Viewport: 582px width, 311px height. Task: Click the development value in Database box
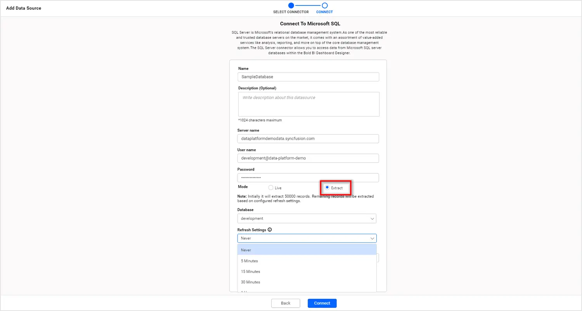(252, 219)
